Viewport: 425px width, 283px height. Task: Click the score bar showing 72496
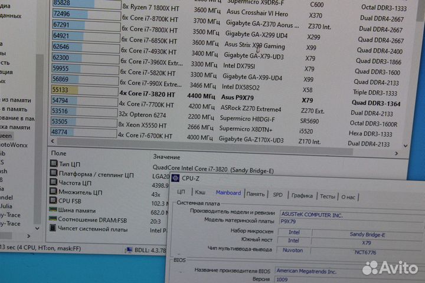(x=86, y=14)
